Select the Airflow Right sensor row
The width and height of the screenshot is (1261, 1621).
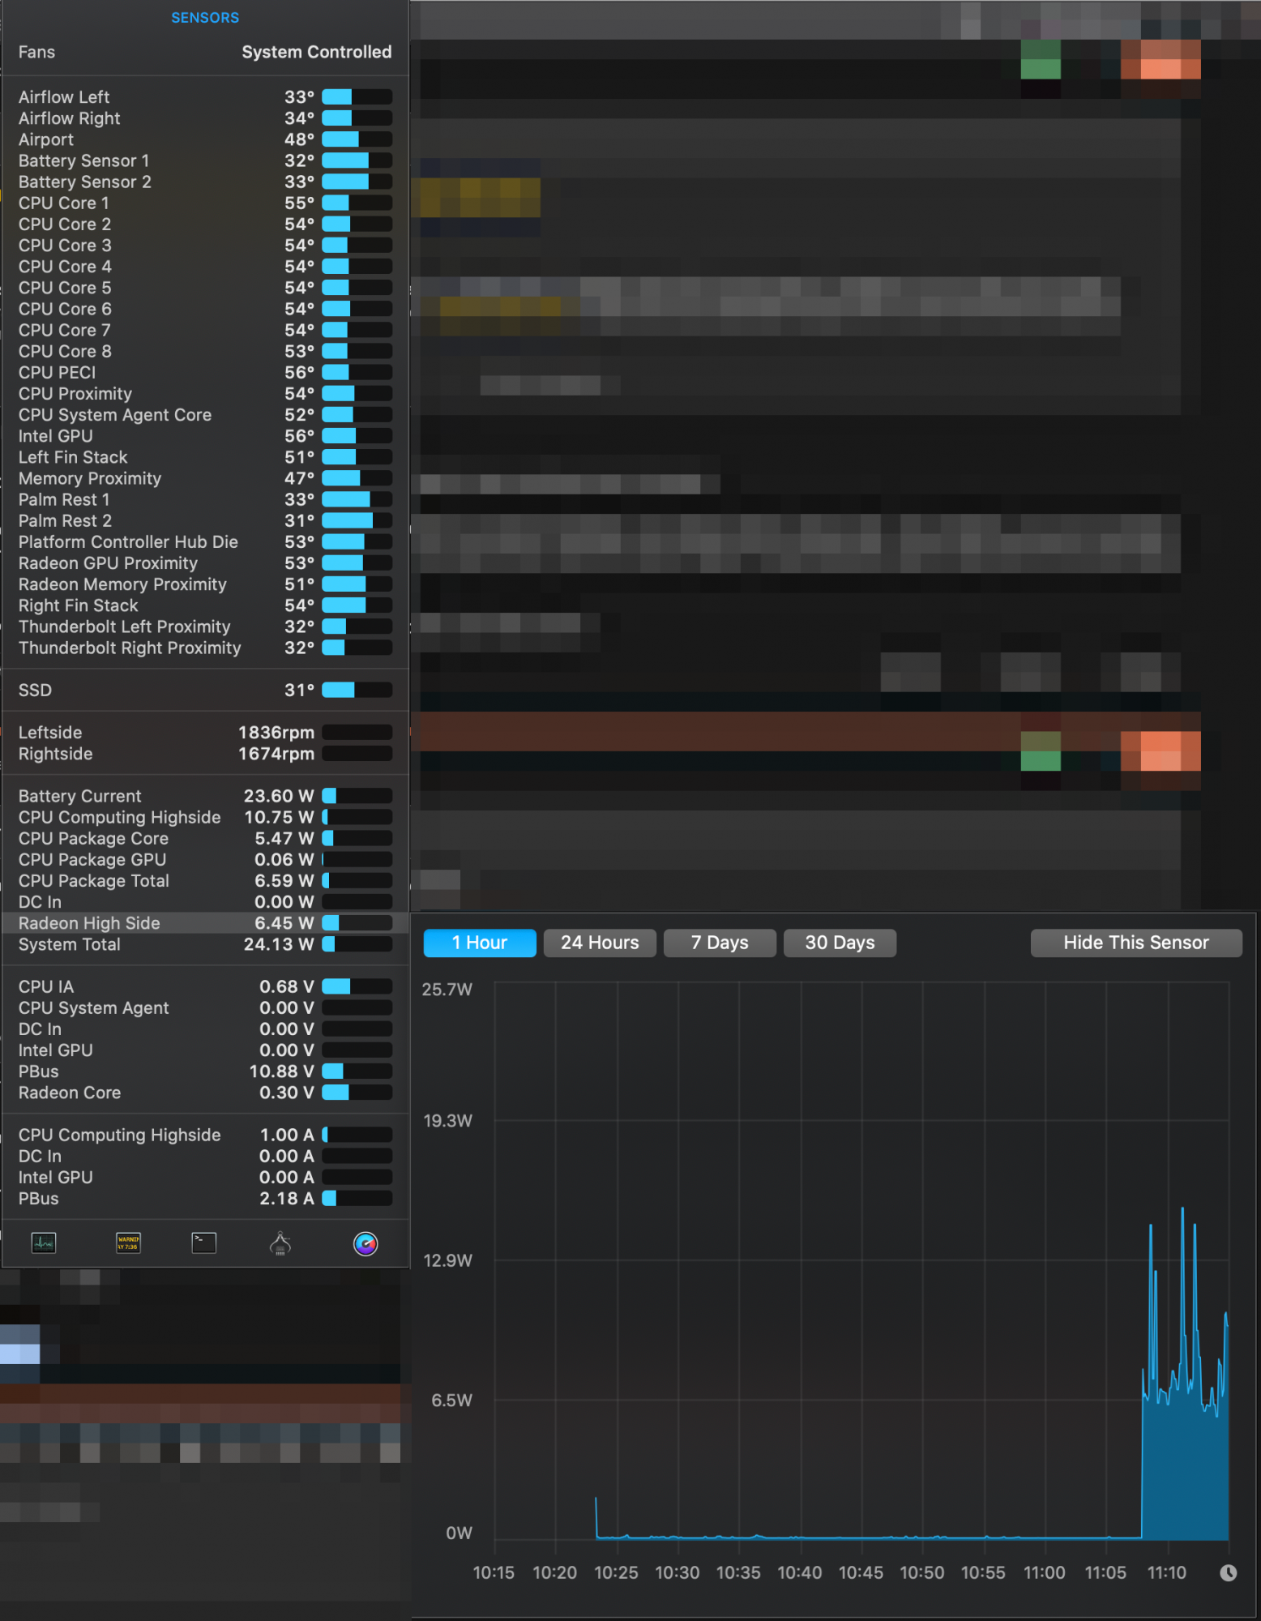click(x=205, y=118)
